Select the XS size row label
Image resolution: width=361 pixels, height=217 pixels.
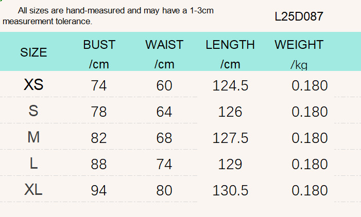click(33, 84)
